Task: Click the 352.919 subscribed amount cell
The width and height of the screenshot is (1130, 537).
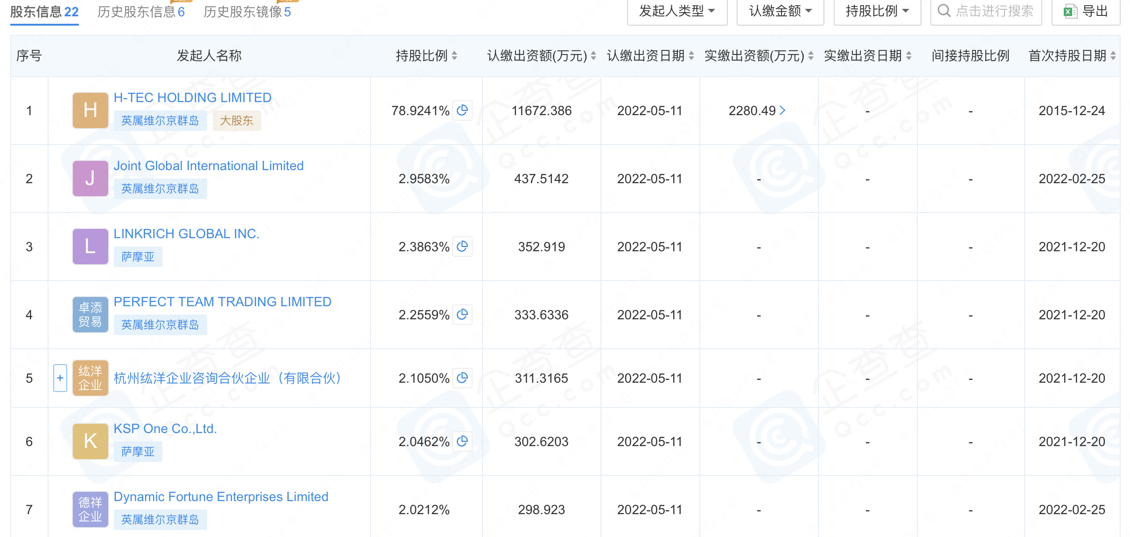Action: (542, 247)
